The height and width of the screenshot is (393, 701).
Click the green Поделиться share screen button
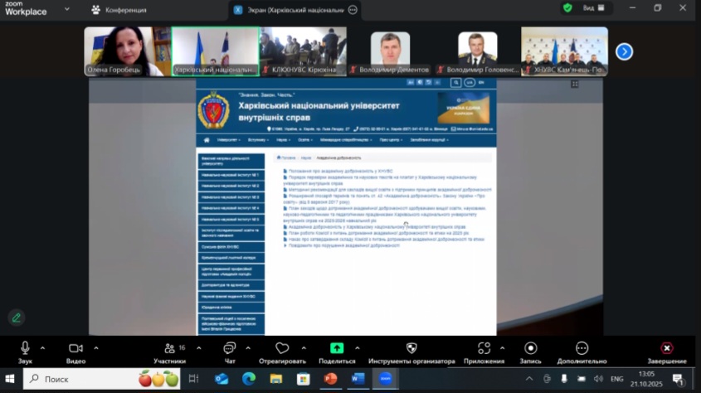pos(337,348)
